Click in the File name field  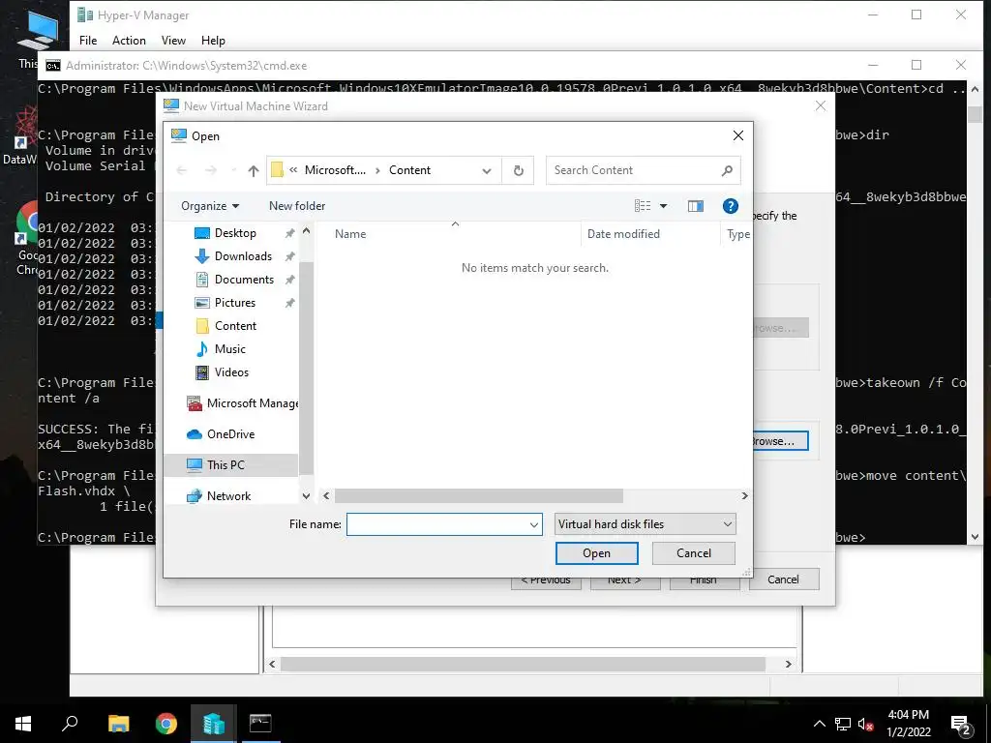click(436, 524)
